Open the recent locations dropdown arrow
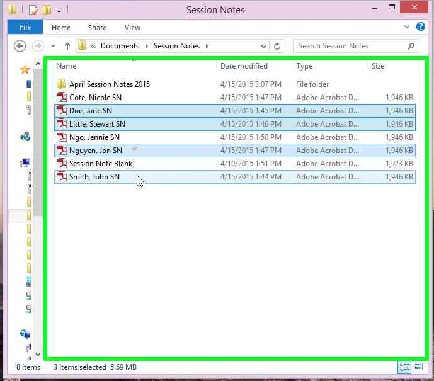434x381 pixels. [x=53, y=46]
